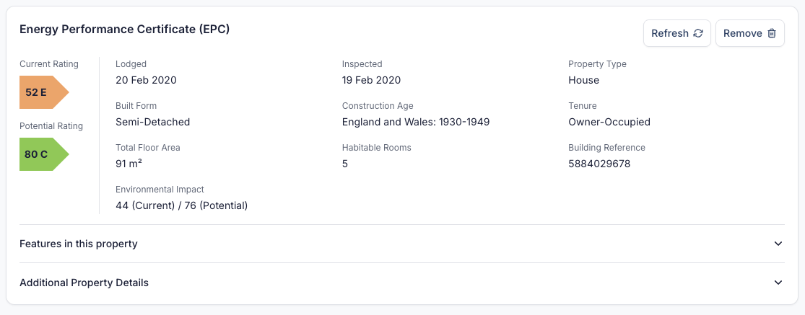Click chevron beside Features in this property
Image resolution: width=805 pixels, height=315 pixels.
click(x=778, y=244)
